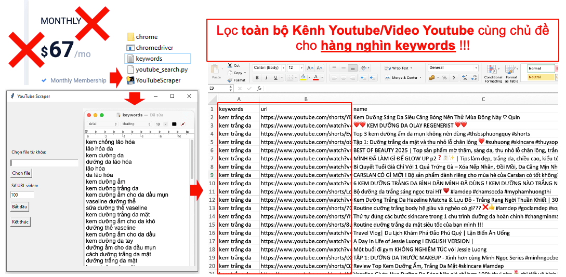This screenshot has width=566, height=277.
Task: Decrease font size with smaller A
Action: (x=319, y=68)
